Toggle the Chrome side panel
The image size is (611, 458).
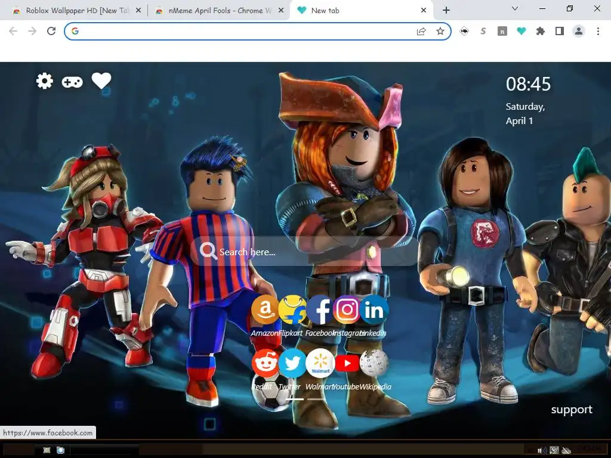click(x=560, y=31)
